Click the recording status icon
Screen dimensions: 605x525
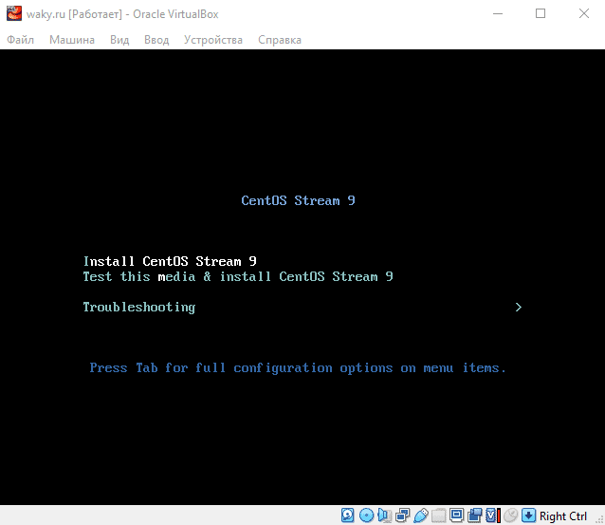(x=475, y=516)
